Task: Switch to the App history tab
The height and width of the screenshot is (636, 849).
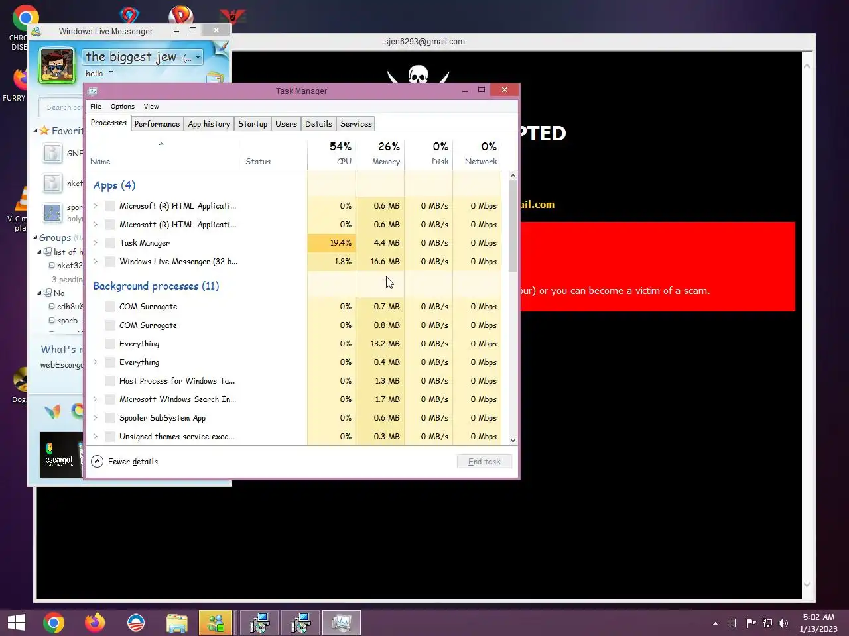Action: (x=209, y=124)
